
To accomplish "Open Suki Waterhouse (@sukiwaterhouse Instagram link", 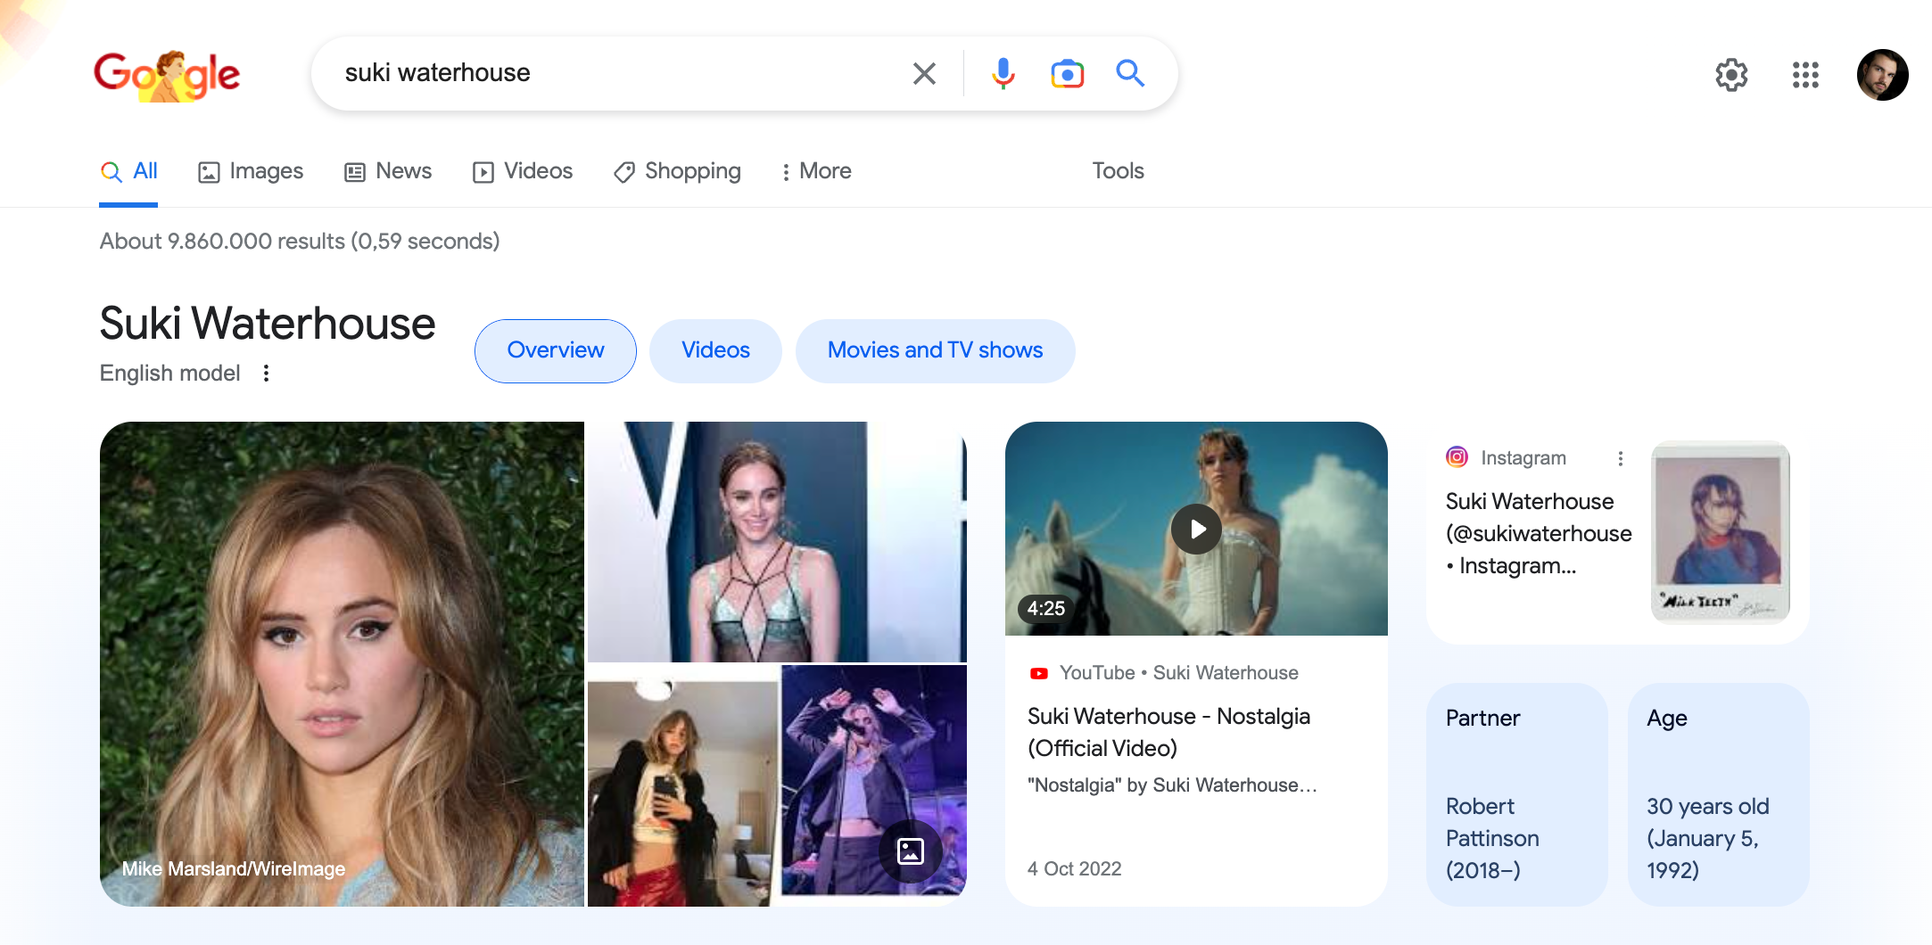I will pos(1538,533).
